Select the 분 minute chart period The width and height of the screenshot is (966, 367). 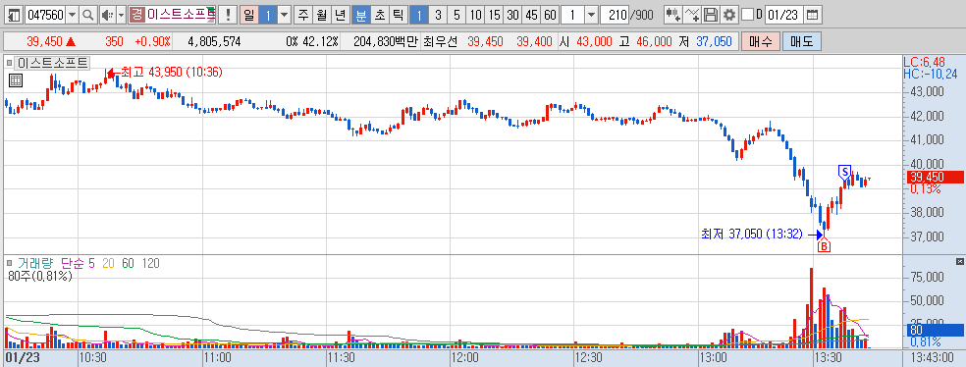pyautogui.click(x=361, y=14)
